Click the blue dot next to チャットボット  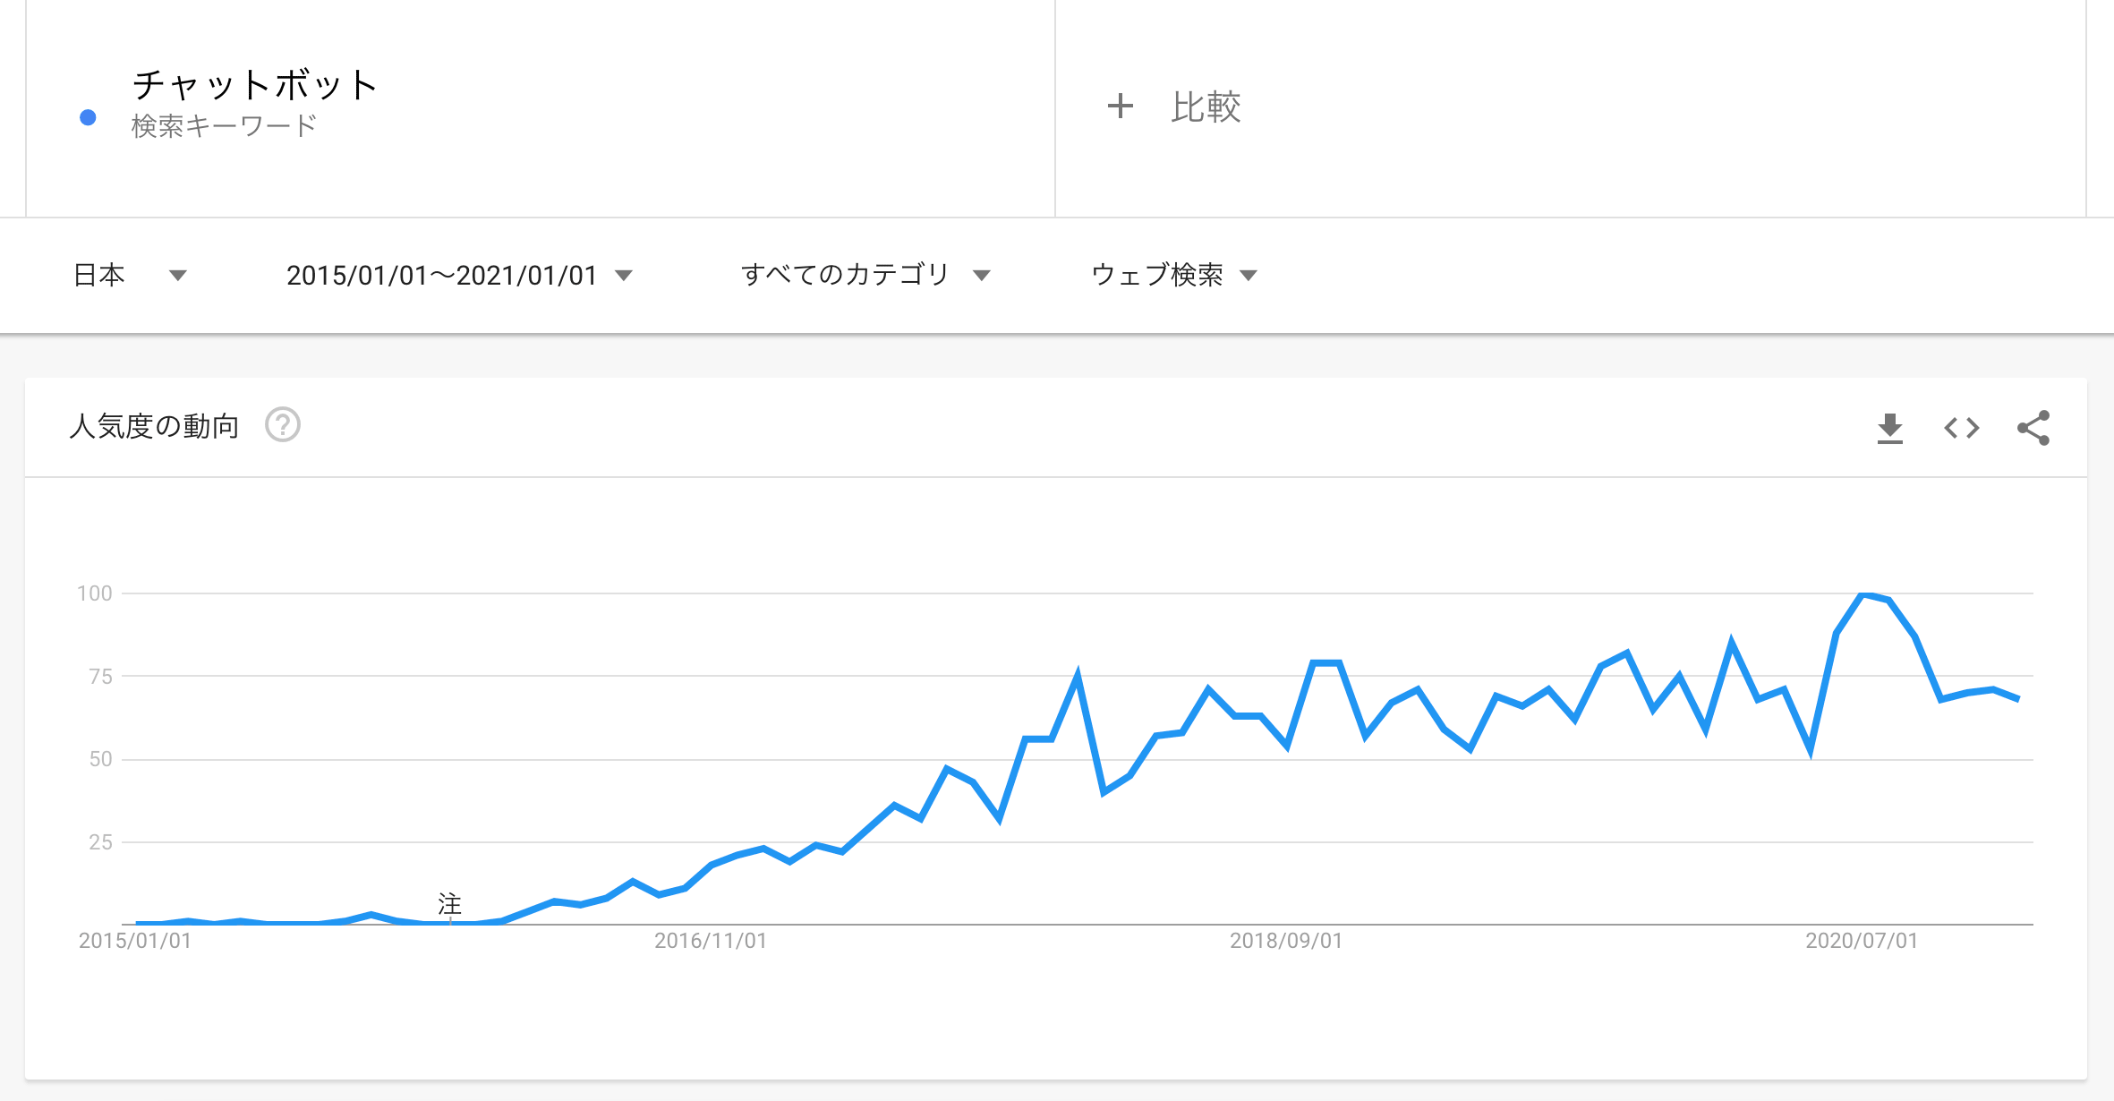click(88, 117)
